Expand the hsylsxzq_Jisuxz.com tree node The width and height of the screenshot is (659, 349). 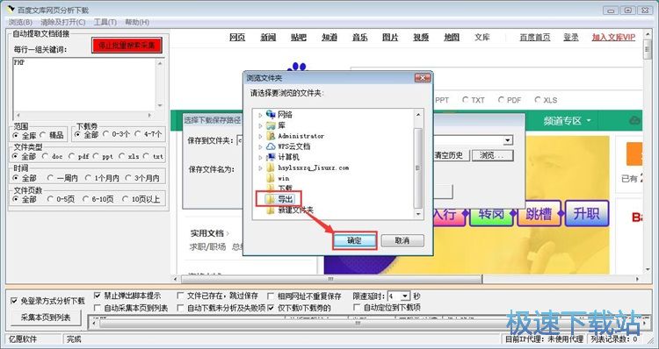(x=260, y=167)
